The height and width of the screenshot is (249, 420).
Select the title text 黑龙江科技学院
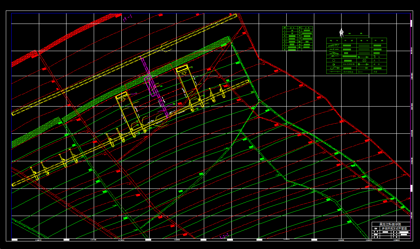pyautogui.click(x=390, y=224)
